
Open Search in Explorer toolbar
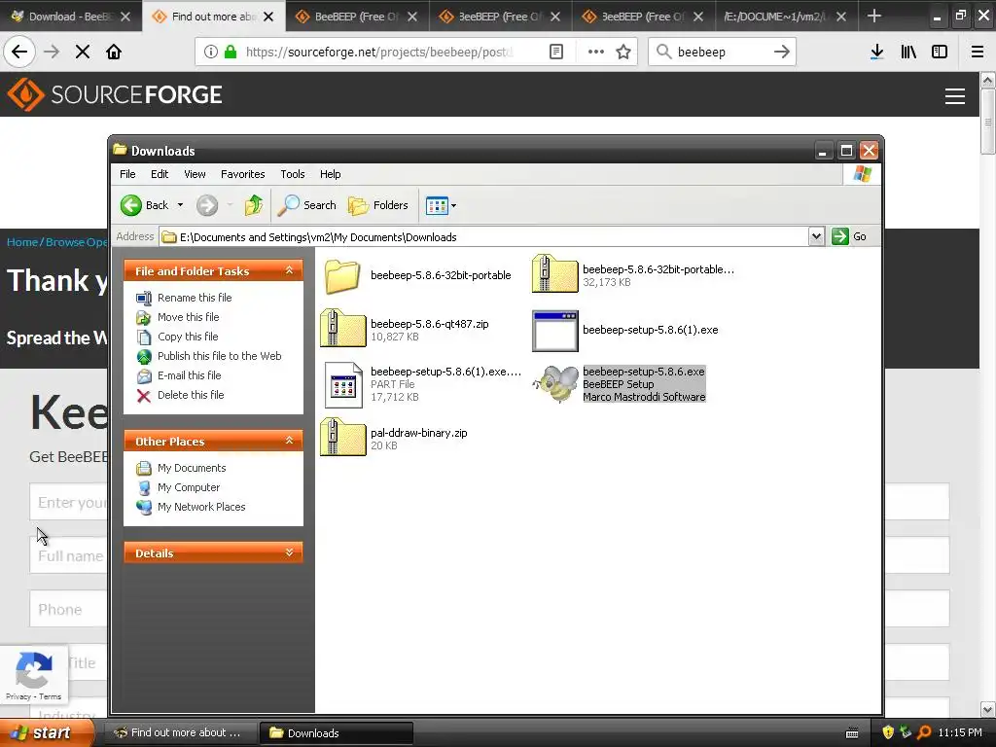[306, 205]
